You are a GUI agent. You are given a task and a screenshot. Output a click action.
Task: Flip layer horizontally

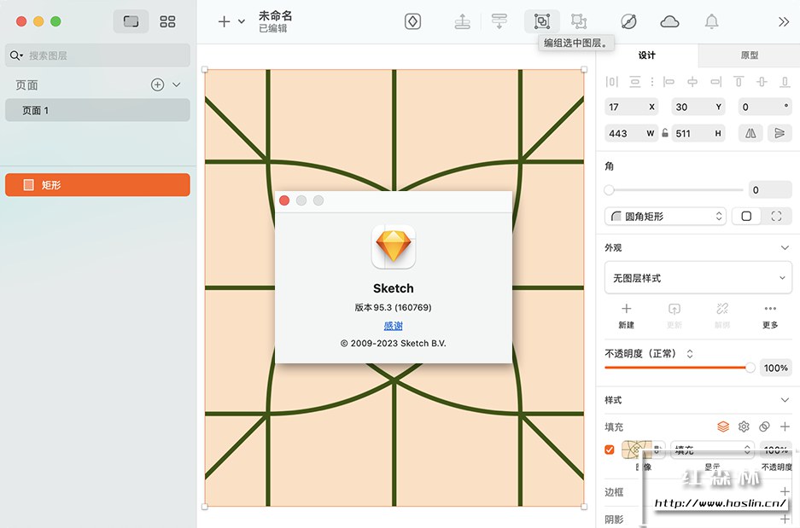[750, 134]
